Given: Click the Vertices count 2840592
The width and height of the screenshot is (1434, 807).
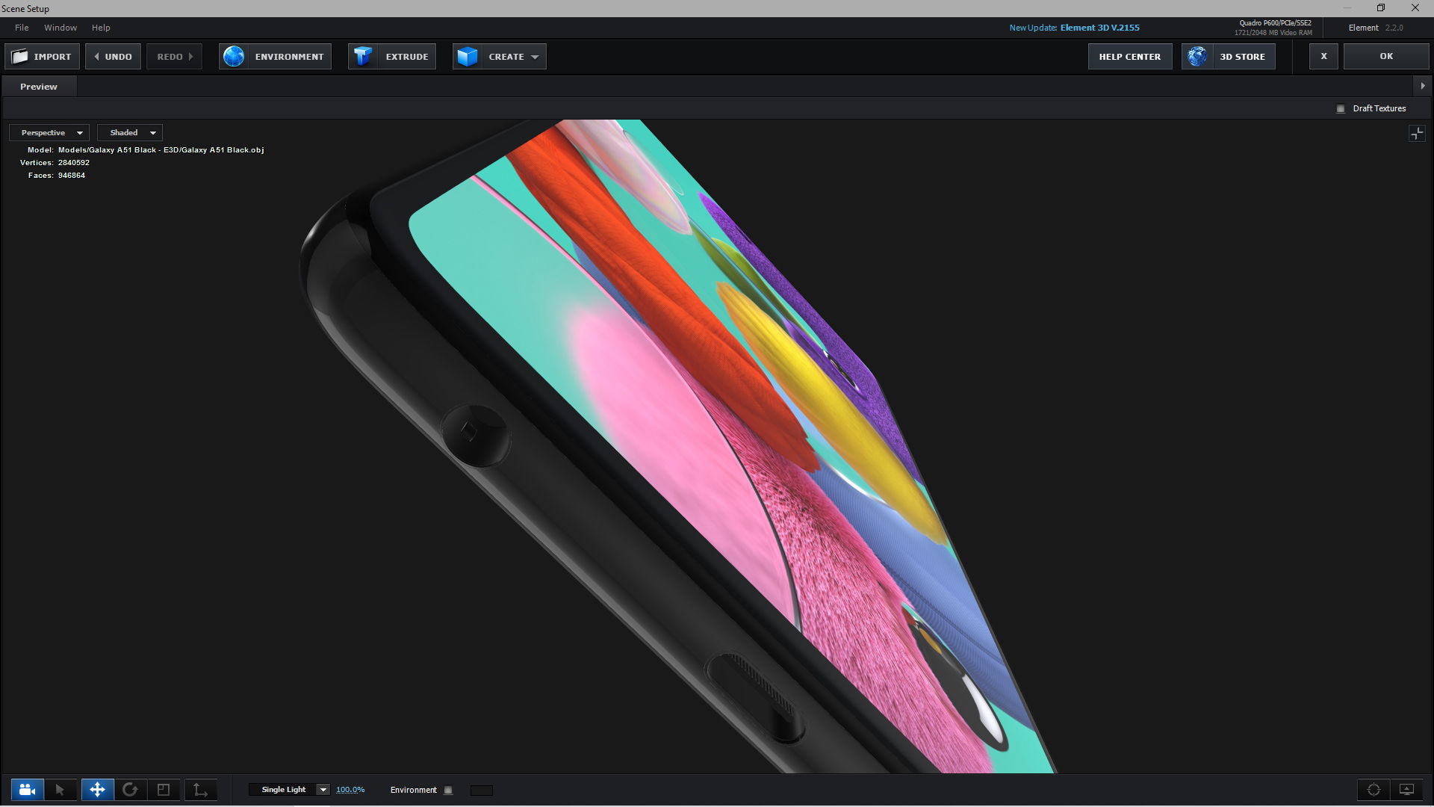Looking at the screenshot, I should (x=74, y=163).
